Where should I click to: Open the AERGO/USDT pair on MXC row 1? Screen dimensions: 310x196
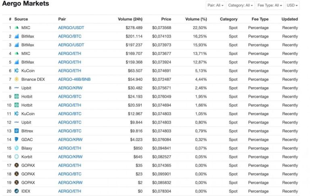tap(71, 28)
